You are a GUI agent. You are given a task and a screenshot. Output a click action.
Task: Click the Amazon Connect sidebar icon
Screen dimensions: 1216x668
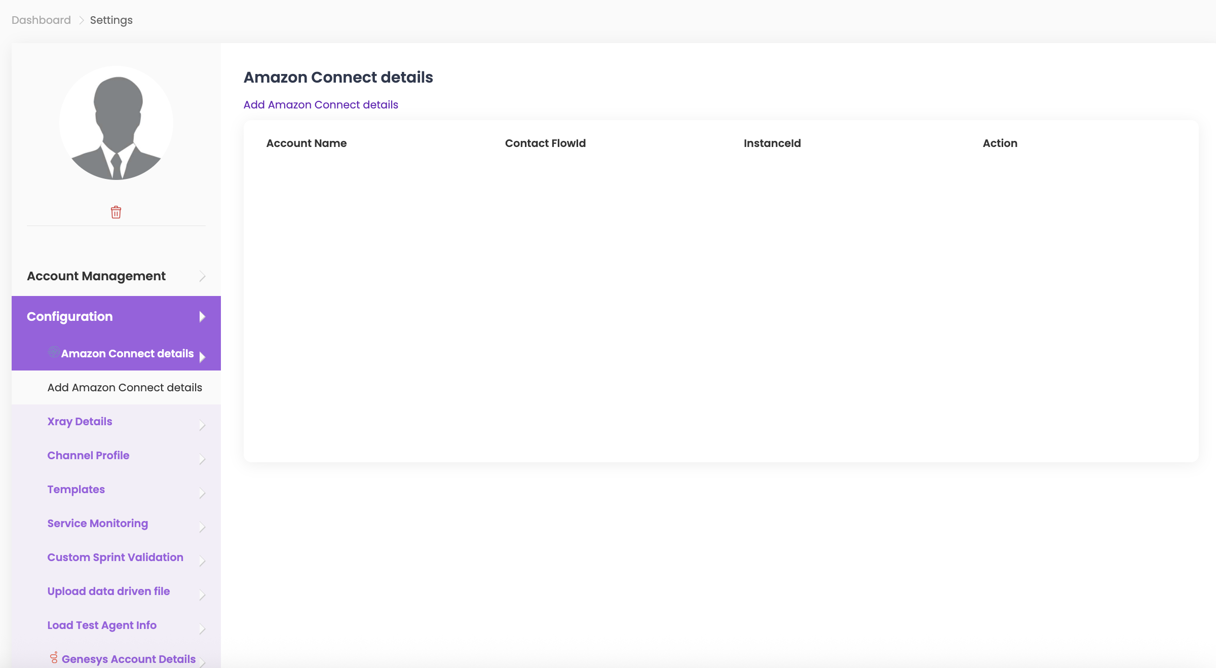coord(53,352)
